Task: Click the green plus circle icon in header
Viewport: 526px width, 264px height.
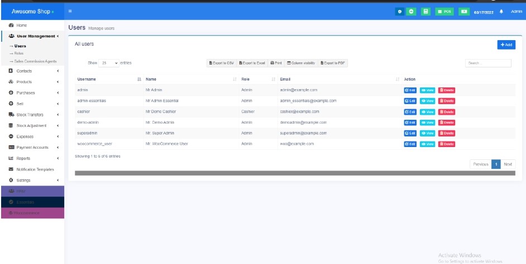Action: pyautogui.click(x=412, y=11)
